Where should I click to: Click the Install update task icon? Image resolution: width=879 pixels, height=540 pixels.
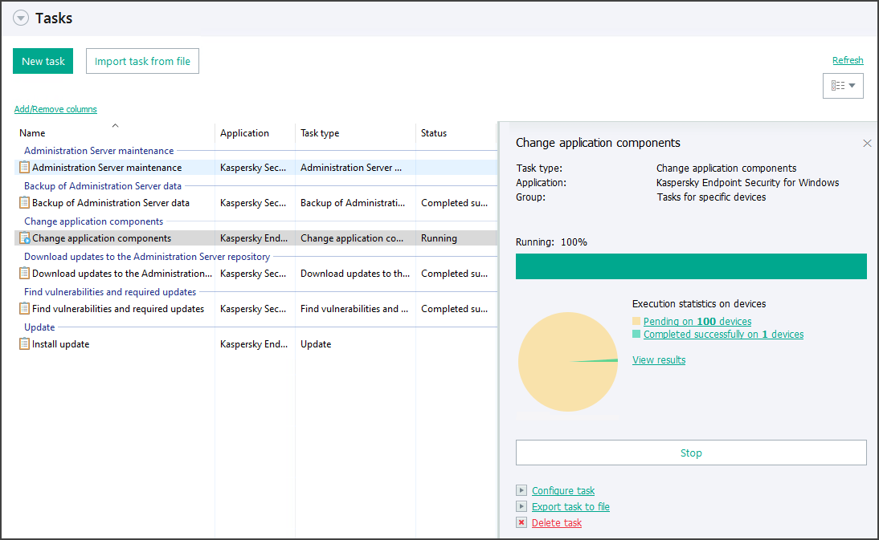pyautogui.click(x=24, y=344)
